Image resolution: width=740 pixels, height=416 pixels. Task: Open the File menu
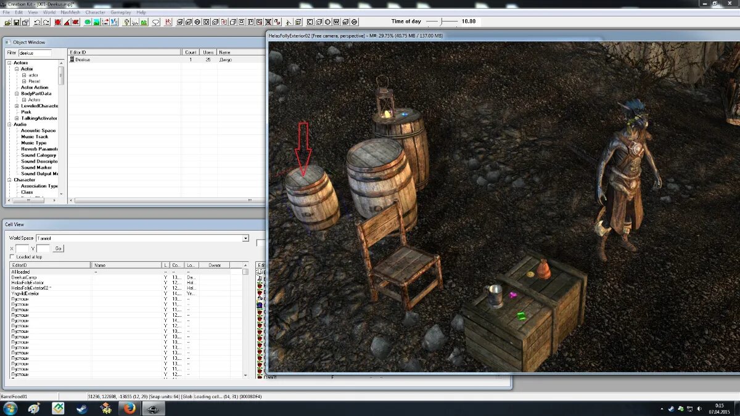point(6,12)
